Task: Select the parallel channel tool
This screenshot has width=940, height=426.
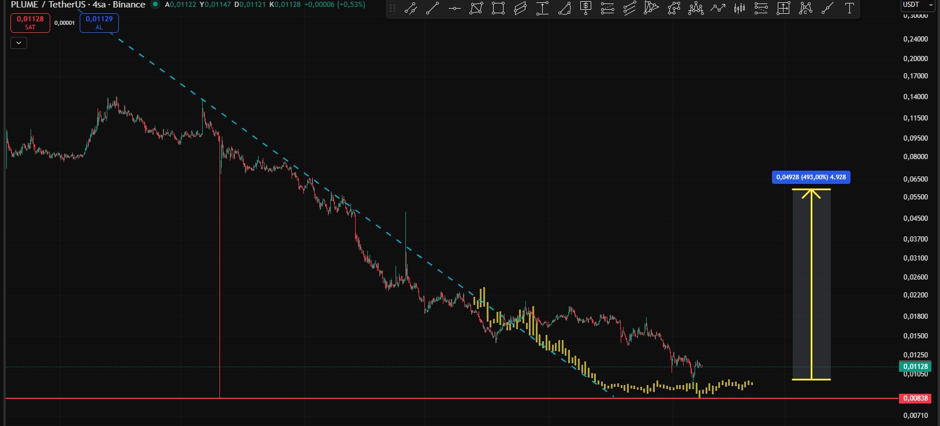Action: [520, 8]
